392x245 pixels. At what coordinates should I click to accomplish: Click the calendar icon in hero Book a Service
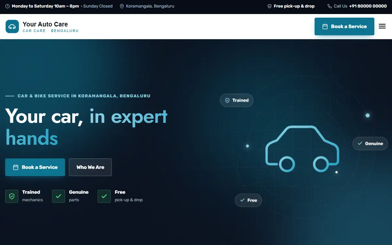click(x=16, y=167)
